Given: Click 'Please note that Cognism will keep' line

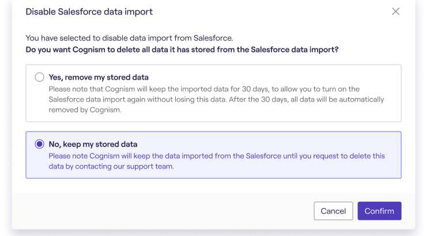Looking at the screenshot, I should pos(204,89).
